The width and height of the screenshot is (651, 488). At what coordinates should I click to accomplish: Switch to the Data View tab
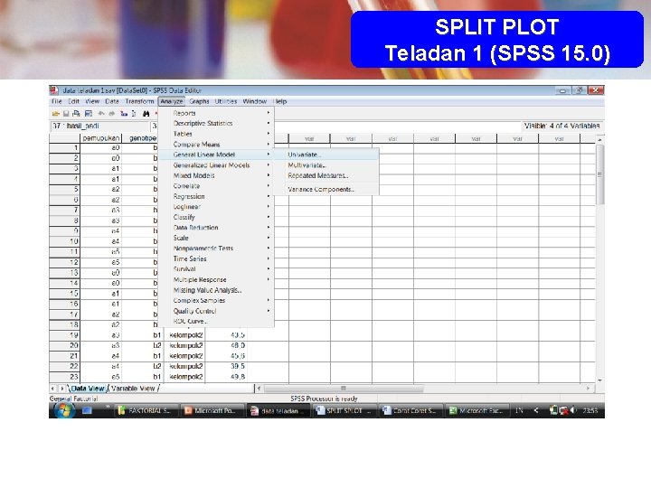tap(87, 389)
